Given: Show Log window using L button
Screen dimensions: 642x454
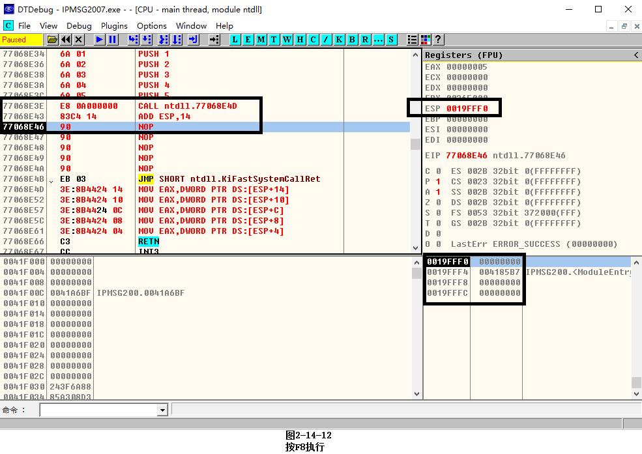Looking at the screenshot, I should point(235,40).
